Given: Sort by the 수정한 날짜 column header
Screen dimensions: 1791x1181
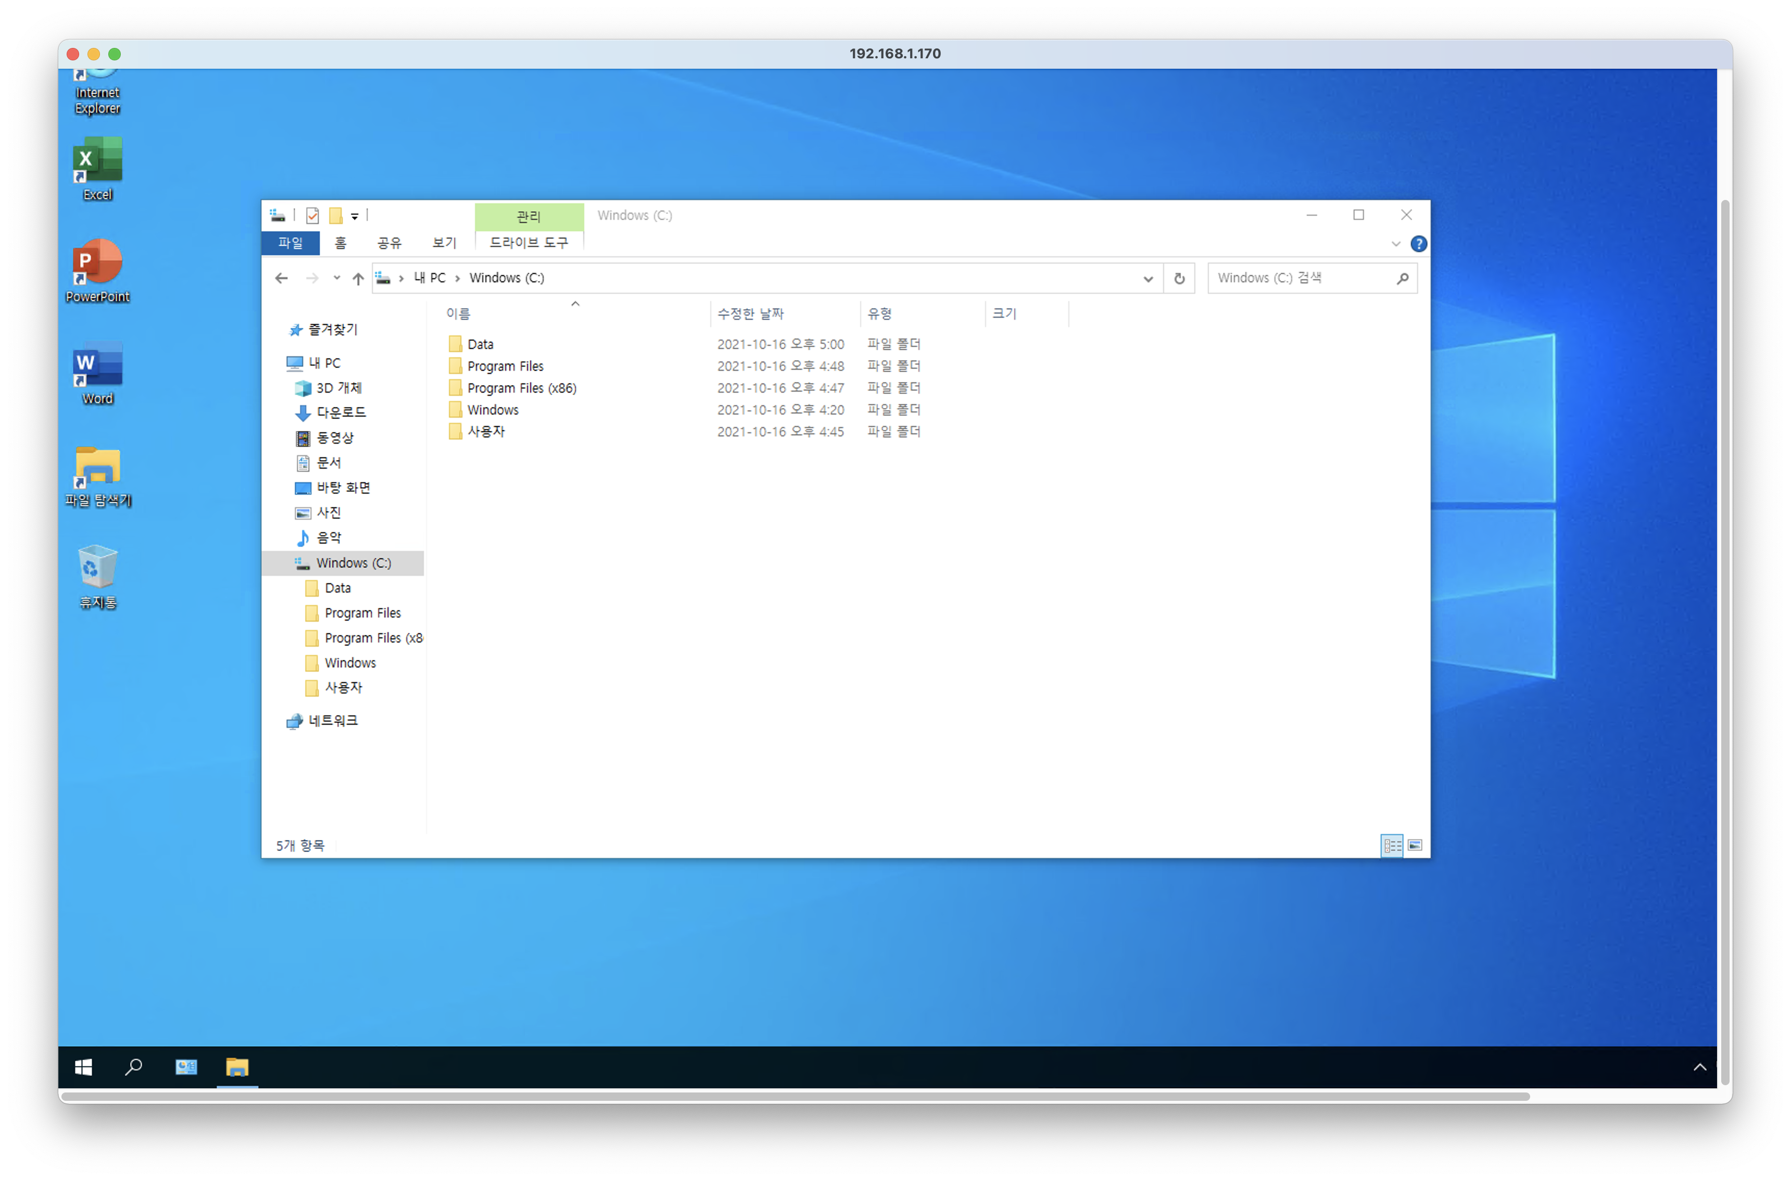Looking at the screenshot, I should click(750, 313).
